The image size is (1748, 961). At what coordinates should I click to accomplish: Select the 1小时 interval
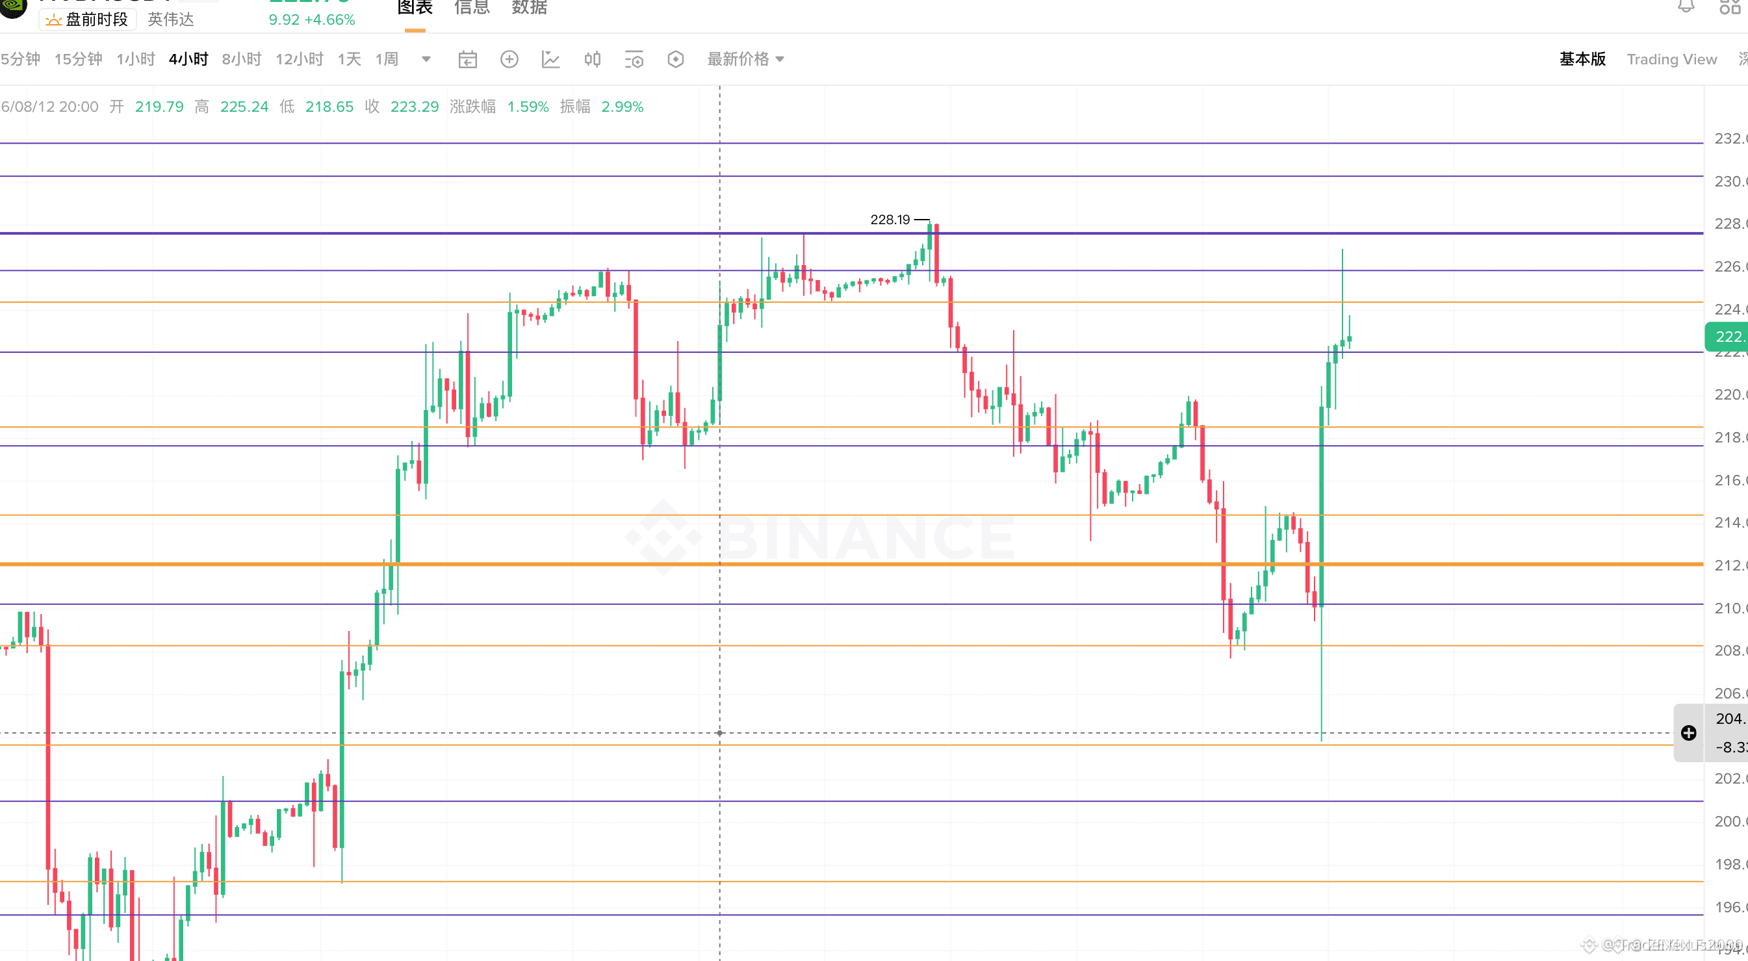pyautogui.click(x=136, y=59)
